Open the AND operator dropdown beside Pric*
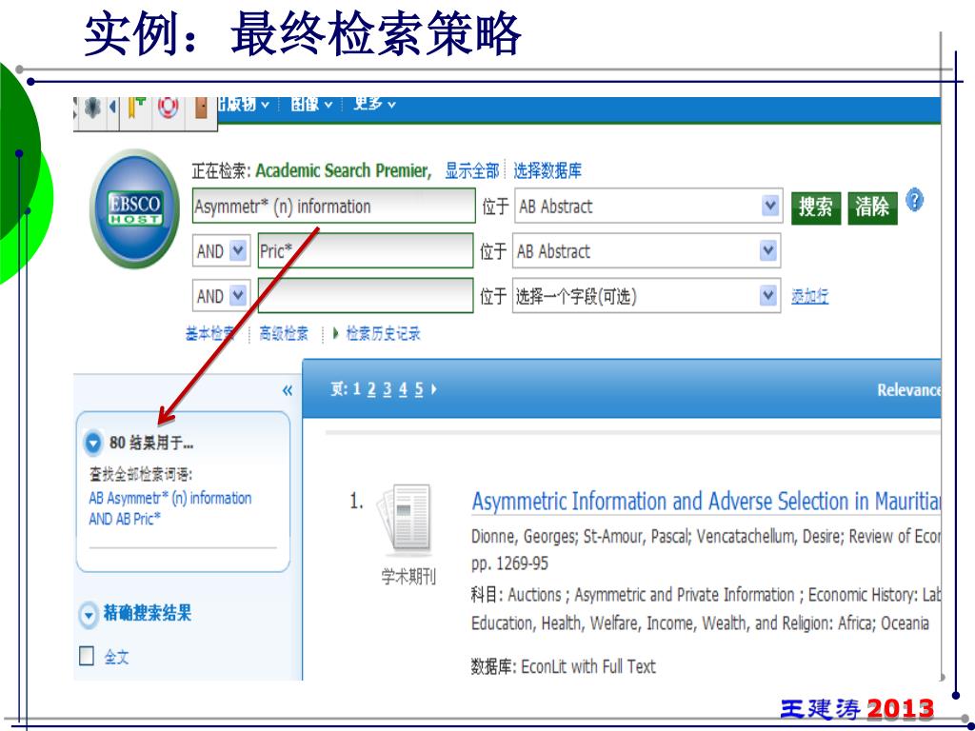The width and height of the screenshot is (975, 731). [x=238, y=251]
